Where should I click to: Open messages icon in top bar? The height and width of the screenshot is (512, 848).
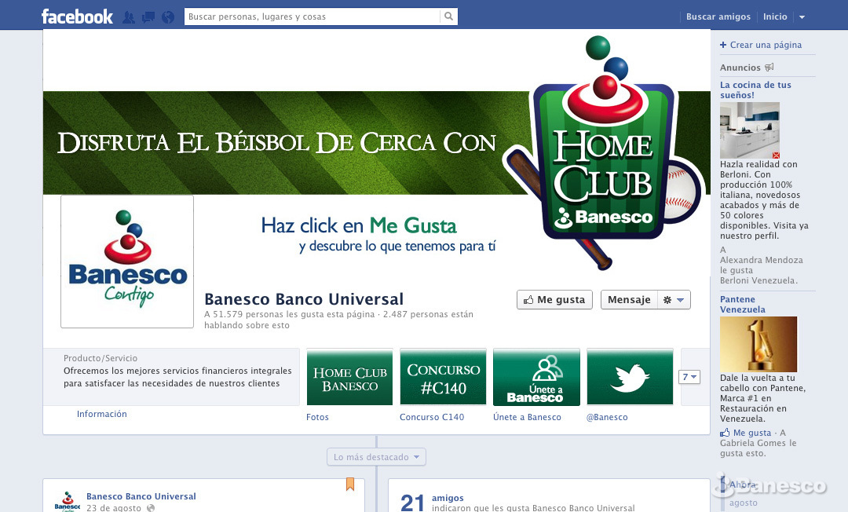(x=148, y=16)
